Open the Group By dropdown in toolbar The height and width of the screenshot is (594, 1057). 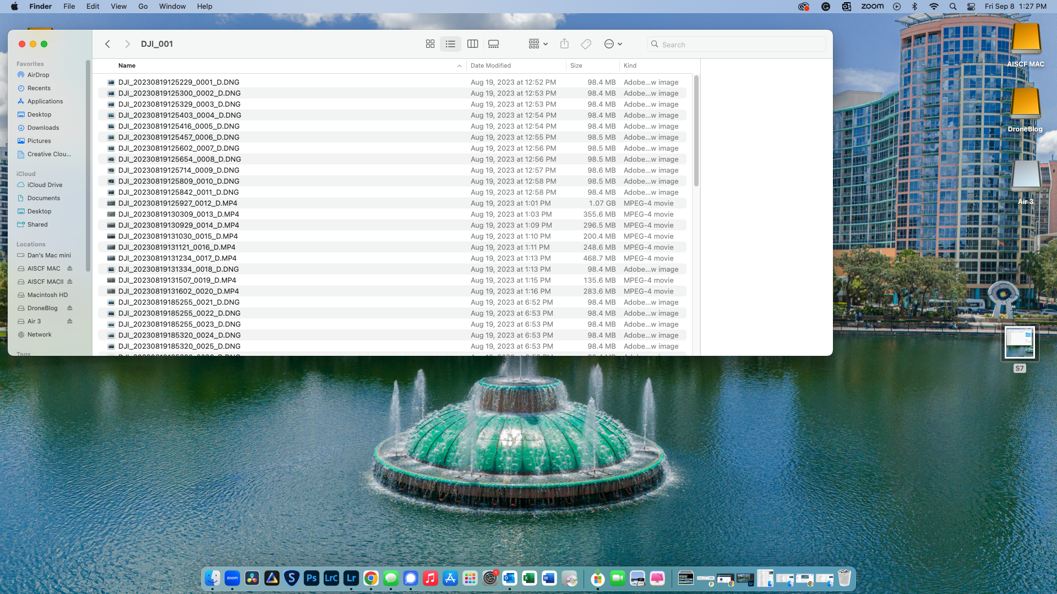coord(538,44)
